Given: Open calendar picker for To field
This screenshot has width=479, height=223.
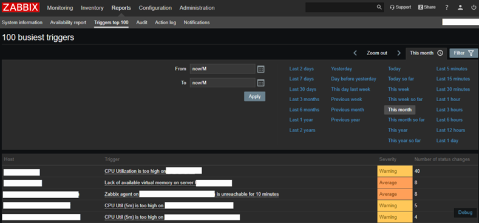Looking at the screenshot, I should (x=260, y=83).
